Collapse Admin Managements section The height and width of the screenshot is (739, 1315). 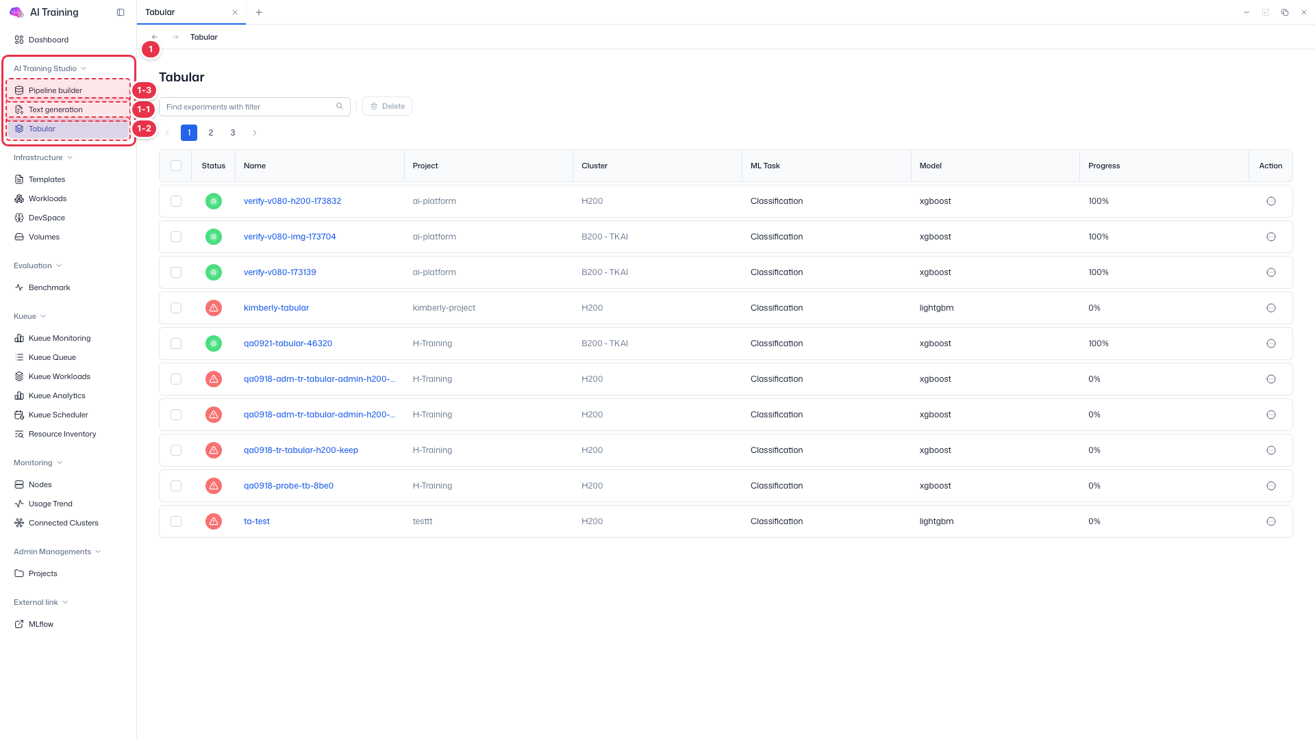tap(58, 552)
